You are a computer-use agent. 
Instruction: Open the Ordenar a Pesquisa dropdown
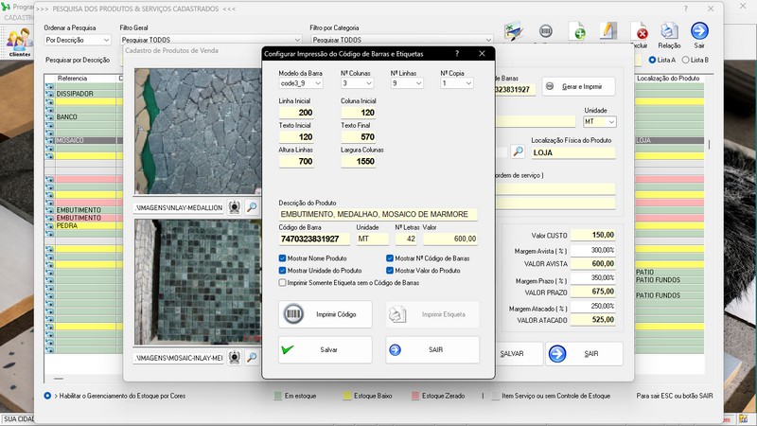pos(78,40)
